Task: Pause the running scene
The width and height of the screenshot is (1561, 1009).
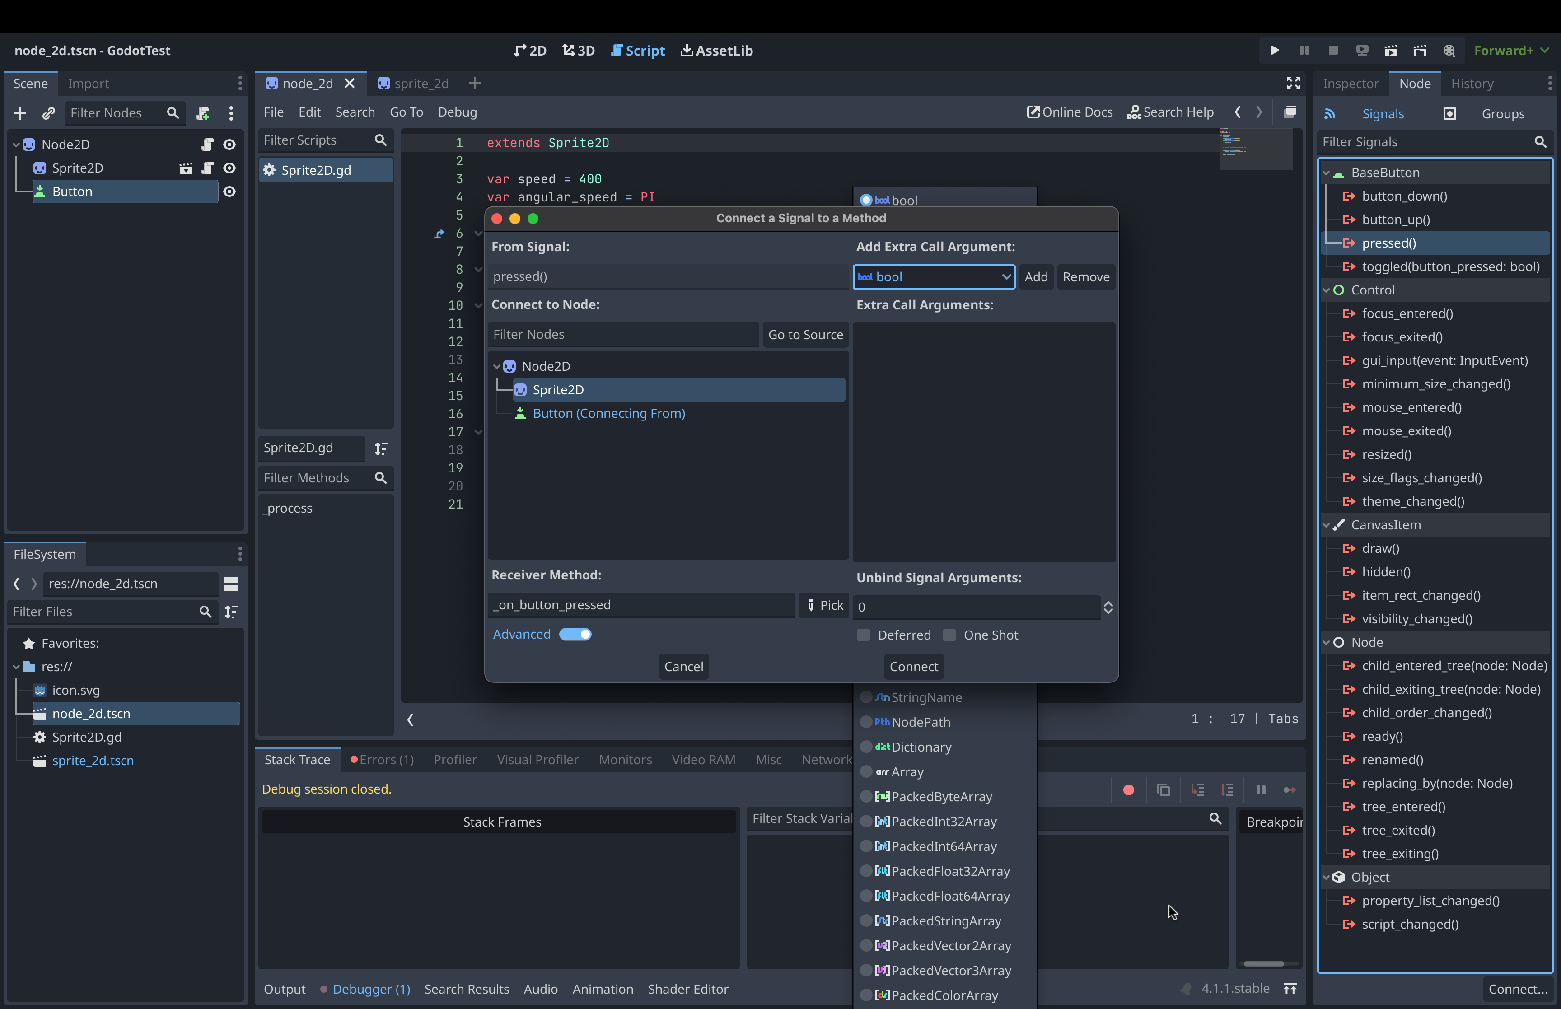Action: (1304, 50)
